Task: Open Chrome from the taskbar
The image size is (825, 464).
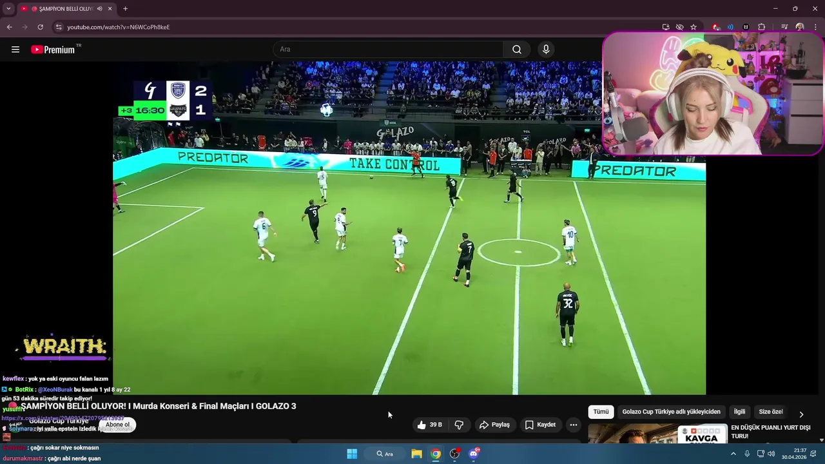Action: (x=436, y=454)
